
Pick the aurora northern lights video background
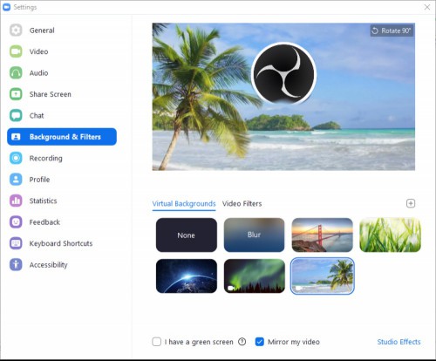pyautogui.click(x=255, y=276)
